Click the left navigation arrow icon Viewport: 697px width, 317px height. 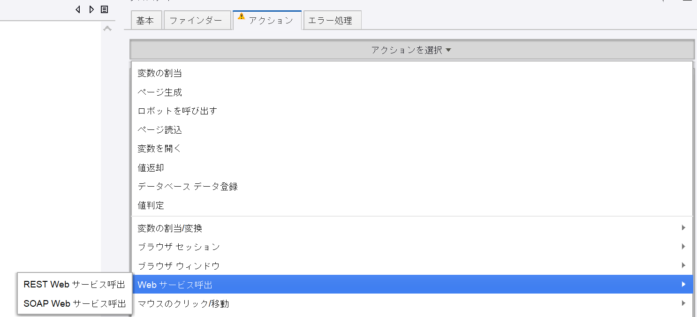click(x=78, y=9)
